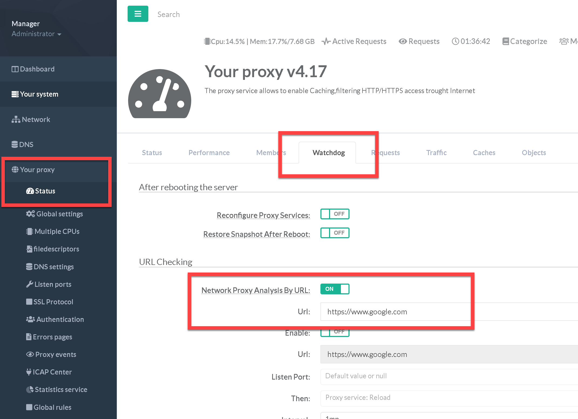This screenshot has height=419, width=578.
Task: Click the ICAP Center plug icon
Action: [29, 372]
